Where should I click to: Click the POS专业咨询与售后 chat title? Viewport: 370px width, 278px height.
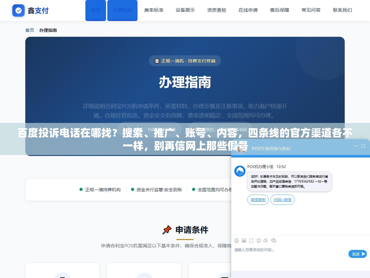(x=271, y=148)
